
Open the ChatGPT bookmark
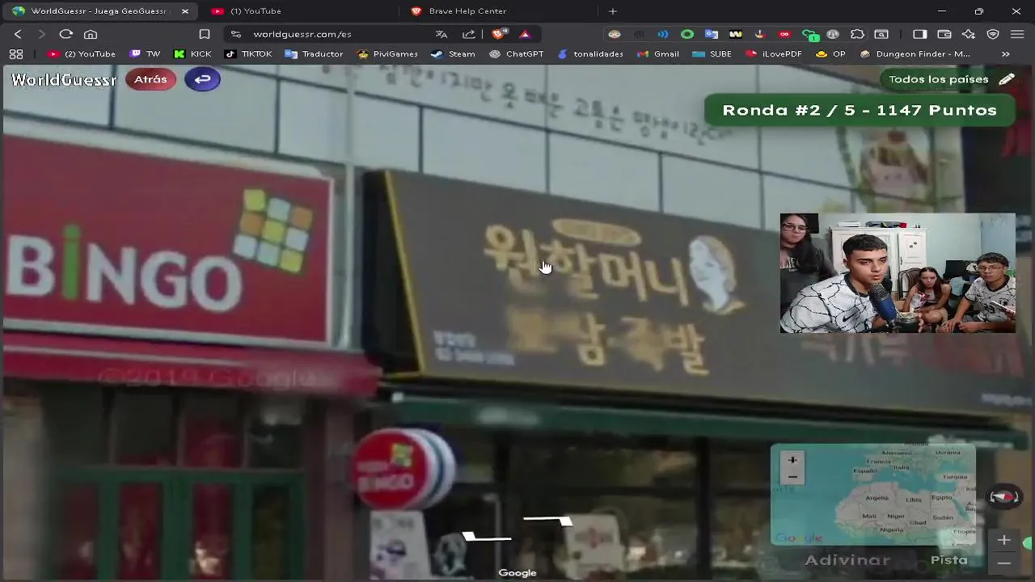click(517, 54)
